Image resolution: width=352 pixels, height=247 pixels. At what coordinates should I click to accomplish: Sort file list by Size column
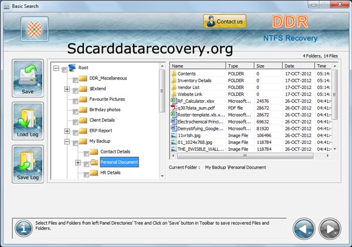[268, 66]
